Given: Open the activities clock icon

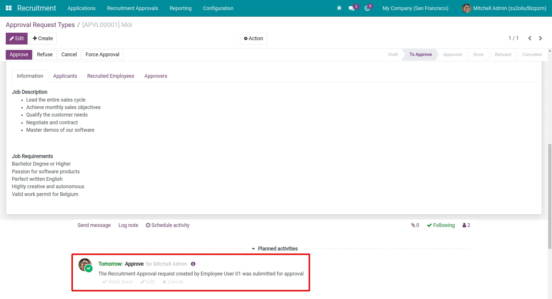Looking at the screenshot, I should click(x=367, y=8).
